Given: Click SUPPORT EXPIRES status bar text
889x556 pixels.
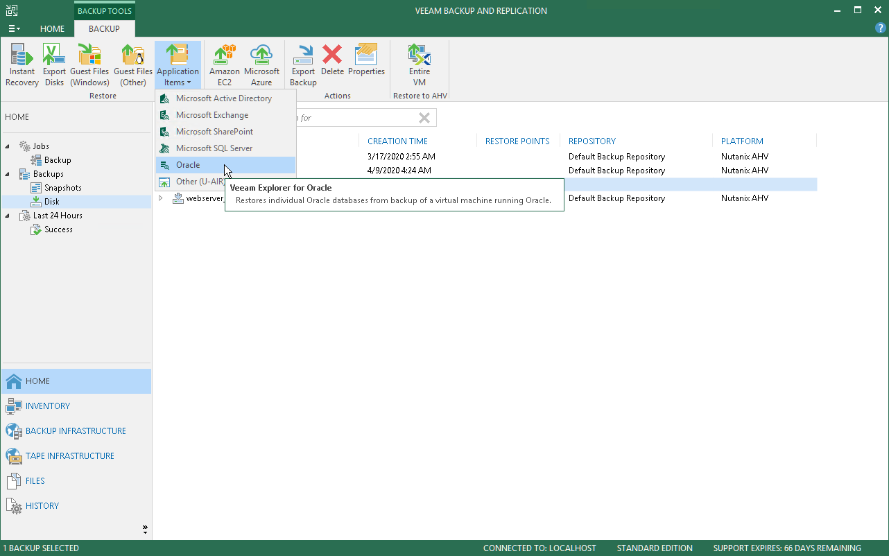Looking at the screenshot, I should tap(787, 548).
